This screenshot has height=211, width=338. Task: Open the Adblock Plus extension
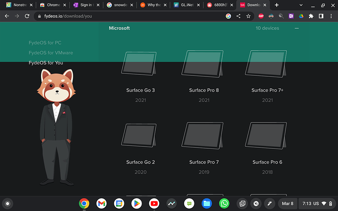click(261, 16)
